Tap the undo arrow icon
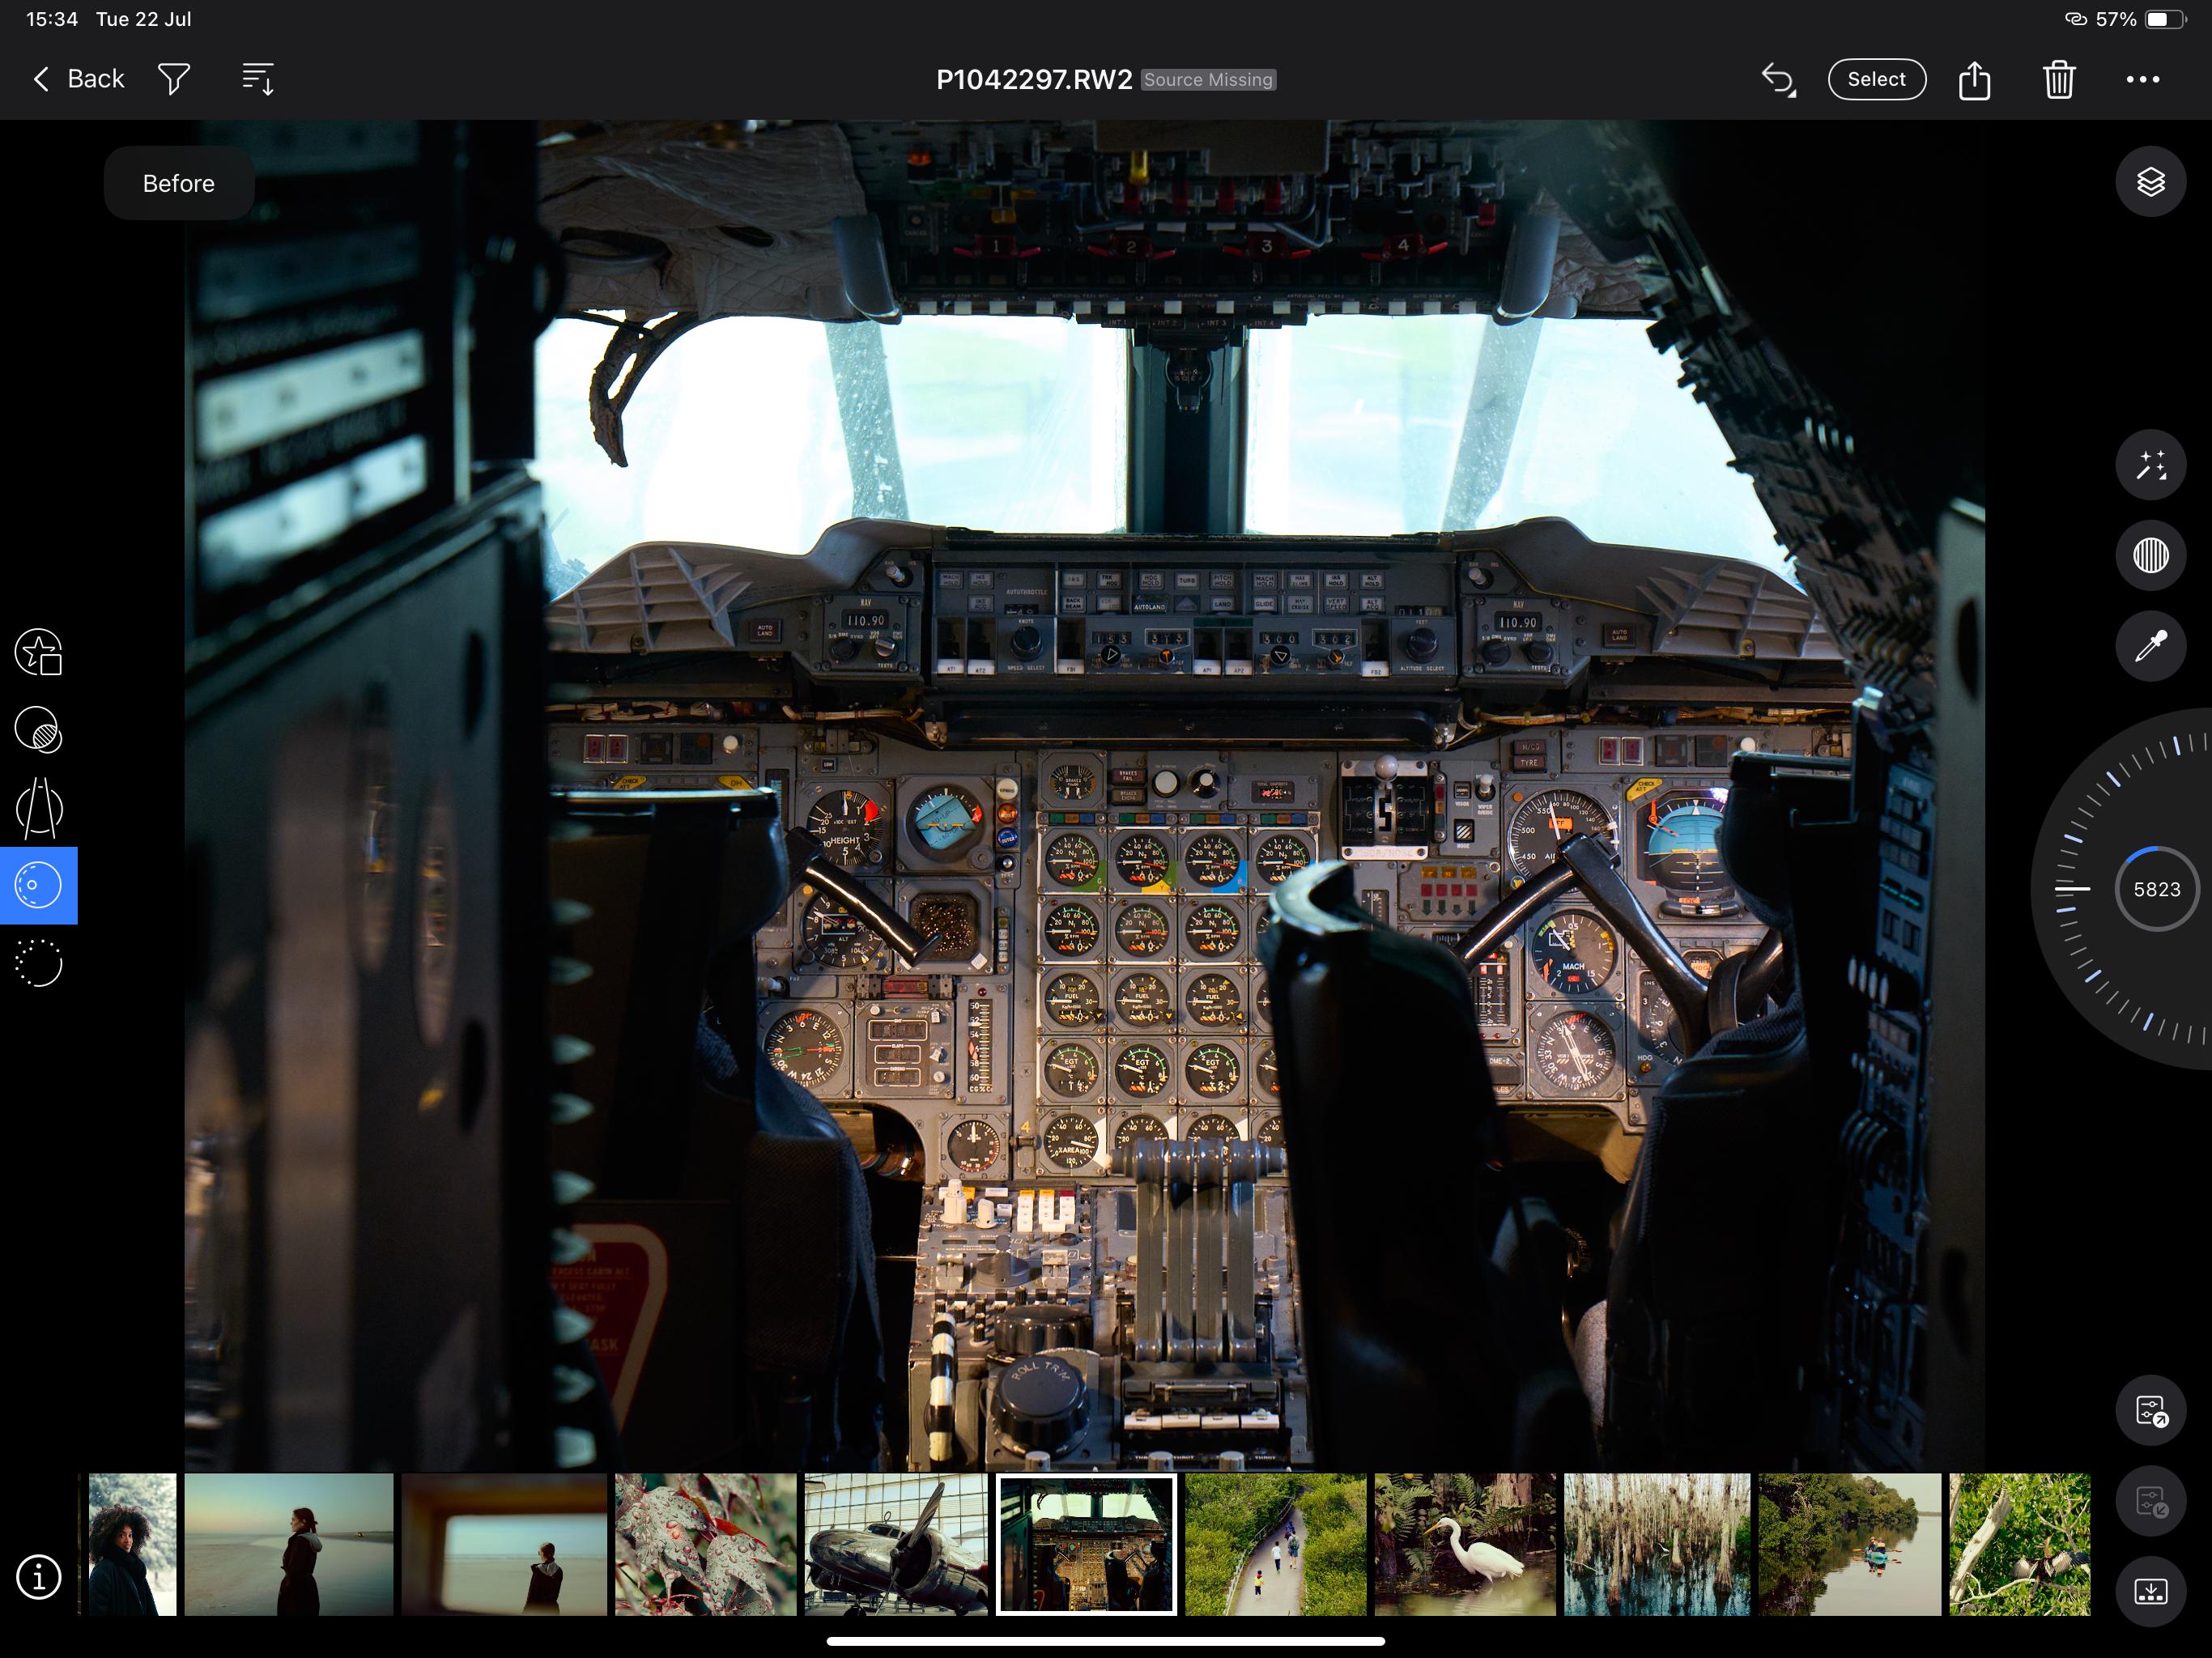2212x1658 pixels. 1778,79
